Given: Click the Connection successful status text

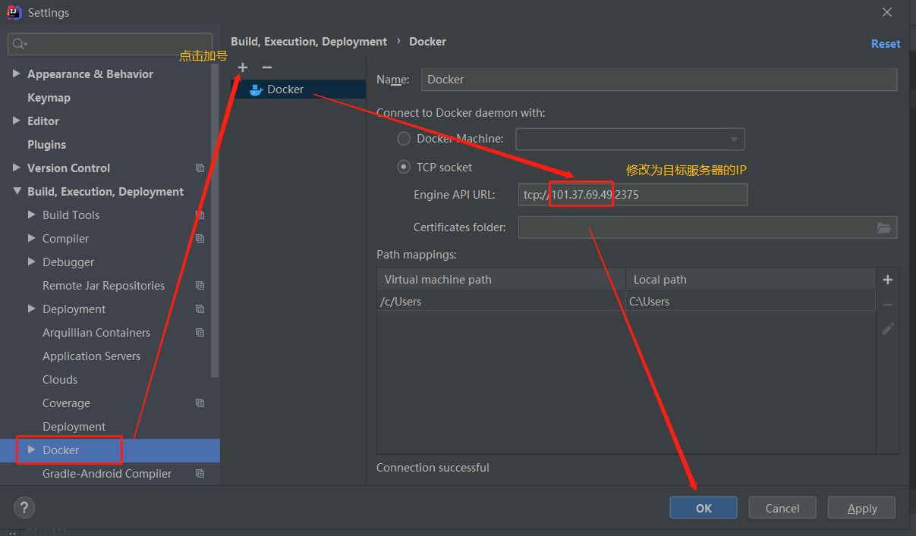Looking at the screenshot, I should click(433, 468).
